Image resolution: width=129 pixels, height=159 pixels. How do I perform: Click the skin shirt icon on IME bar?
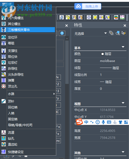[120, 122]
